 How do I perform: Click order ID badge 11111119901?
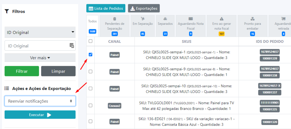270,103
